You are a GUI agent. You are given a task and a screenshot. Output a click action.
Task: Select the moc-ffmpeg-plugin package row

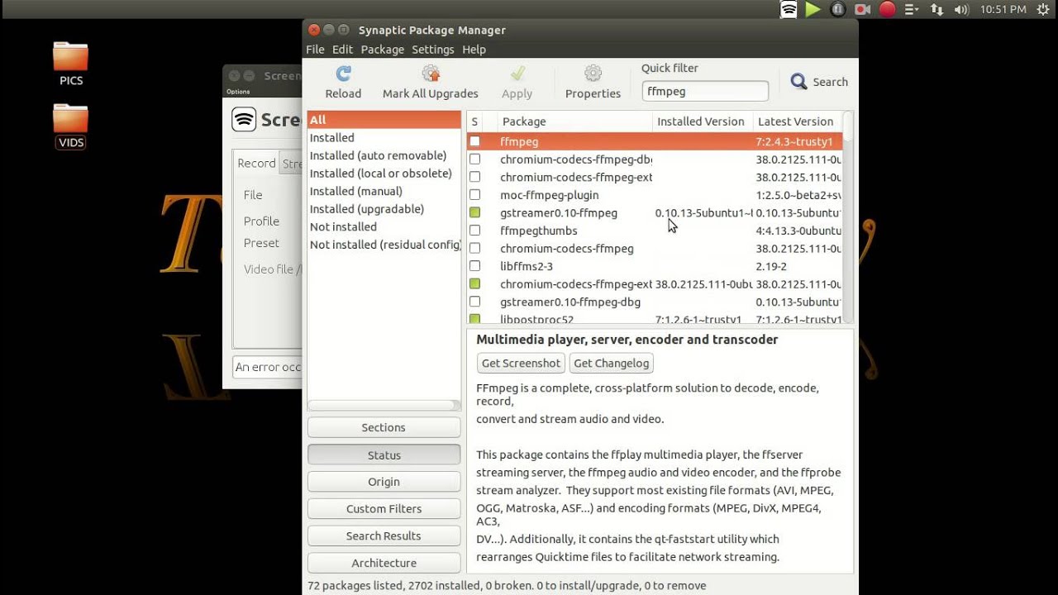[x=655, y=195]
